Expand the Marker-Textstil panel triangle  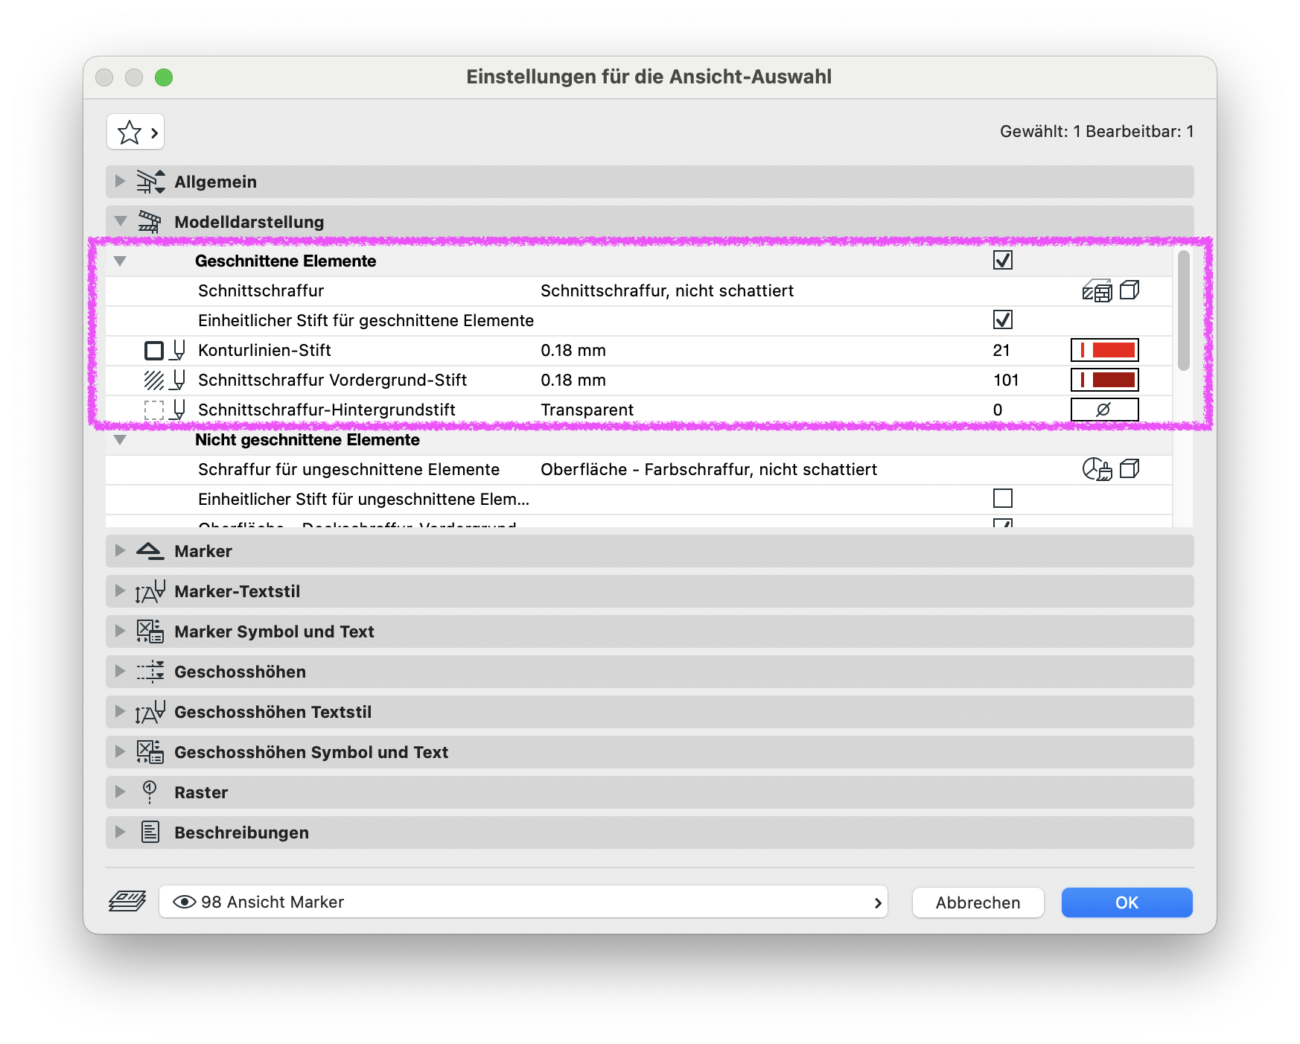pyautogui.click(x=120, y=591)
